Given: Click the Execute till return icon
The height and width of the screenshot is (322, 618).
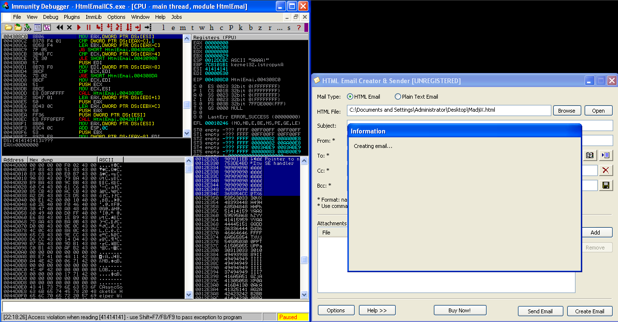Looking at the screenshot, I should [x=138, y=28].
